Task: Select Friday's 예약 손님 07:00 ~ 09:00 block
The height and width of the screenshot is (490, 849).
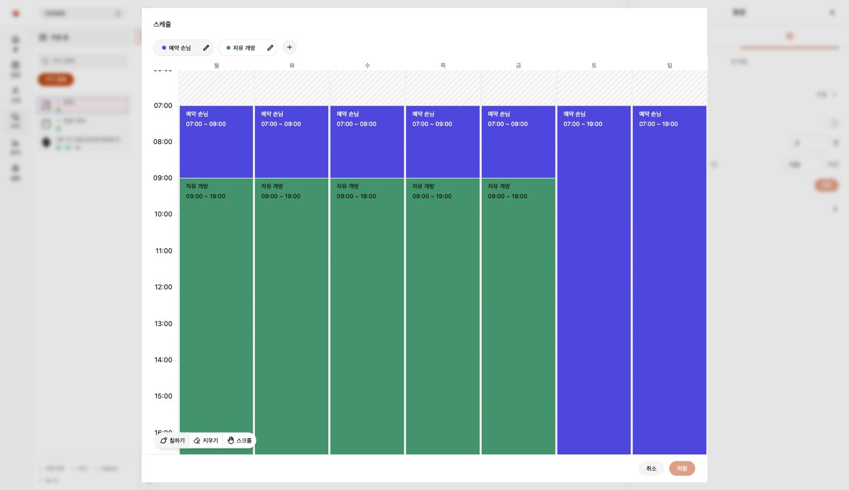Action: tap(518, 142)
